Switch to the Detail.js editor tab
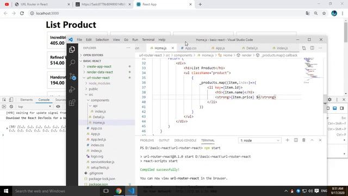 252,48
